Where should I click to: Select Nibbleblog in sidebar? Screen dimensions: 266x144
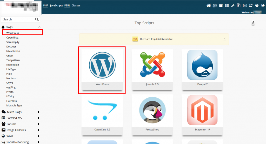pos(12,65)
